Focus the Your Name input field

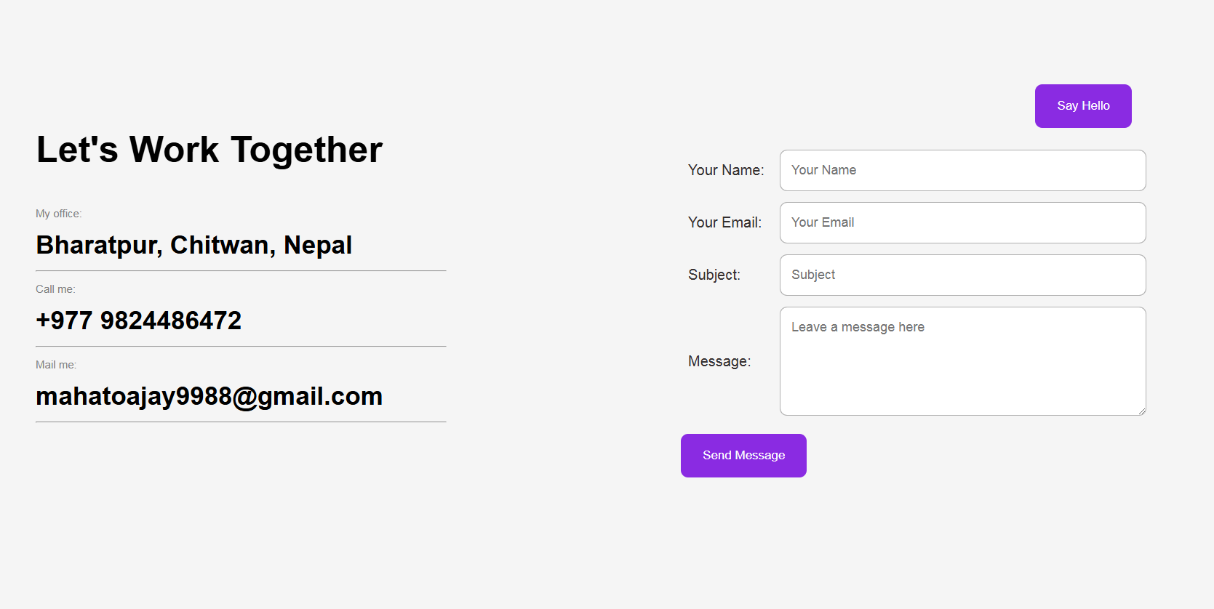pos(962,170)
